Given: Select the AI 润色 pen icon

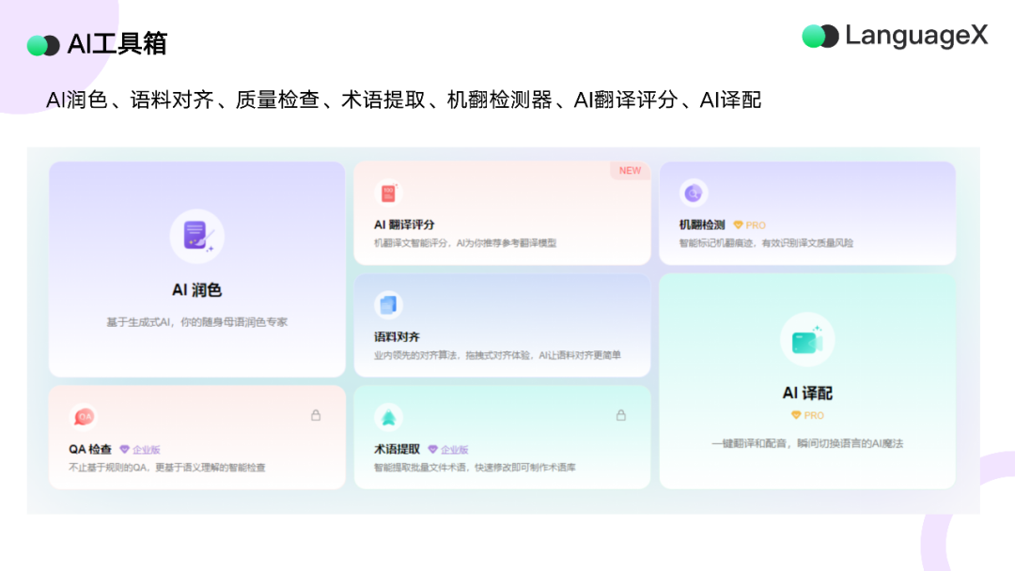Looking at the screenshot, I should tap(195, 235).
